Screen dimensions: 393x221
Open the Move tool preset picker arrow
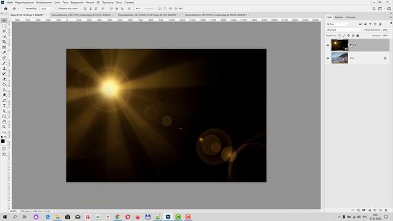click(18, 9)
